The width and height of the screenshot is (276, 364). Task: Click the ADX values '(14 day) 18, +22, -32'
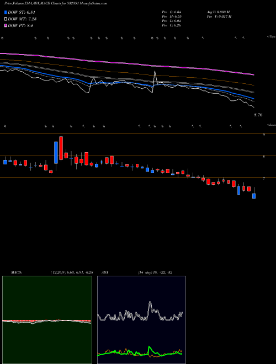pyautogui.click(x=155, y=272)
